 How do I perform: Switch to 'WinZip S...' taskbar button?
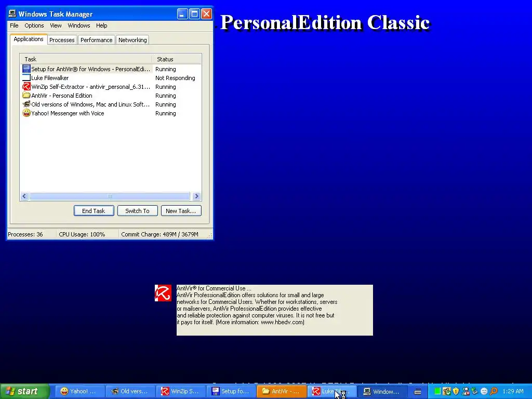click(180, 391)
